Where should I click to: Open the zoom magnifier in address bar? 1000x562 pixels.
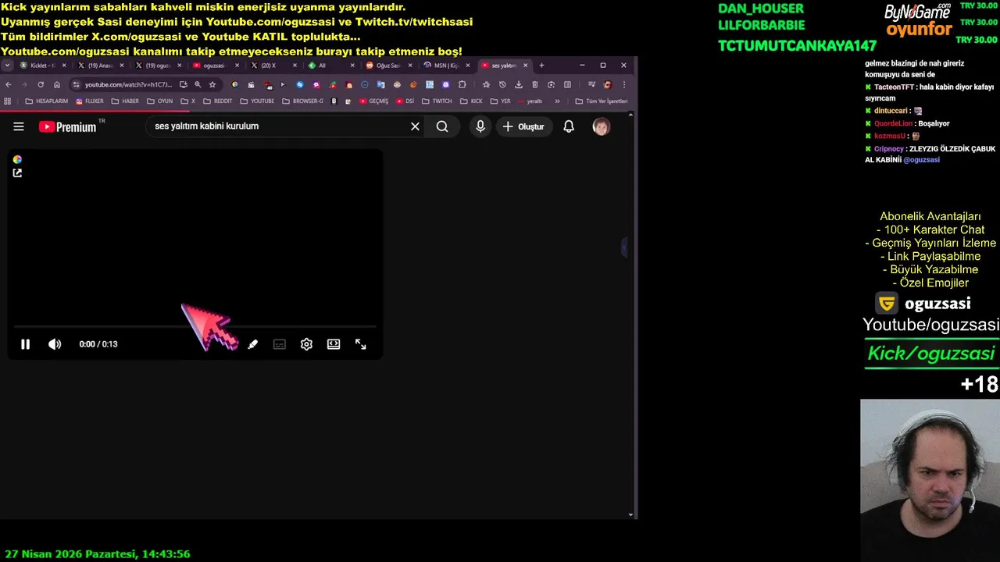(198, 84)
